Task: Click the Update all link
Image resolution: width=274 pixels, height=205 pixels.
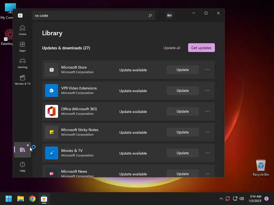Action: pos(172,48)
